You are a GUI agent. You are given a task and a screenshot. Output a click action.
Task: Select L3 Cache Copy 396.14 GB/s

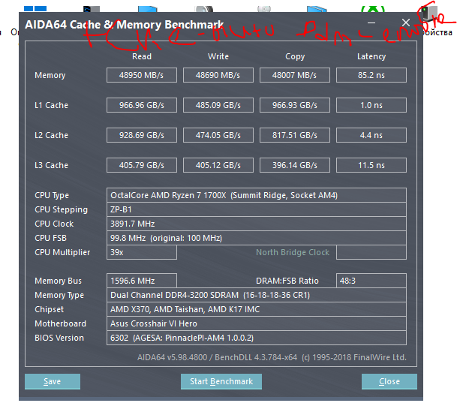(x=295, y=165)
